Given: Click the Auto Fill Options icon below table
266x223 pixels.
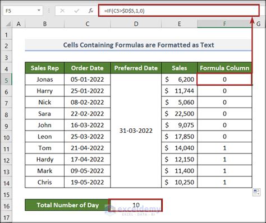Looking at the screenshot, I should [256, 192].
